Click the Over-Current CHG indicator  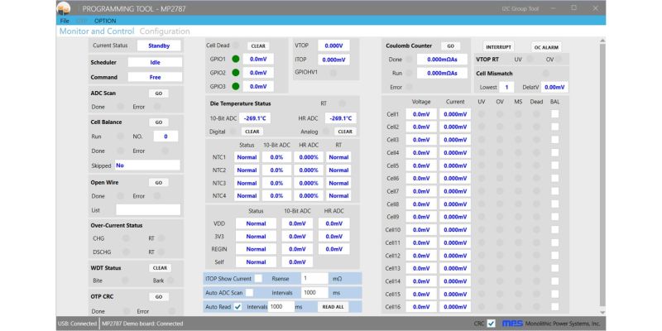coord(126,238)
